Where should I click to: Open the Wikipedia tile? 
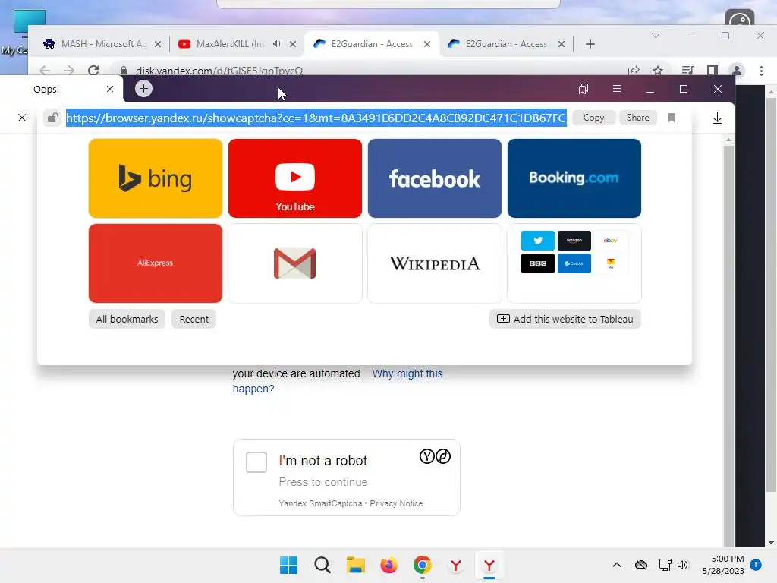(x=435, y=263)
